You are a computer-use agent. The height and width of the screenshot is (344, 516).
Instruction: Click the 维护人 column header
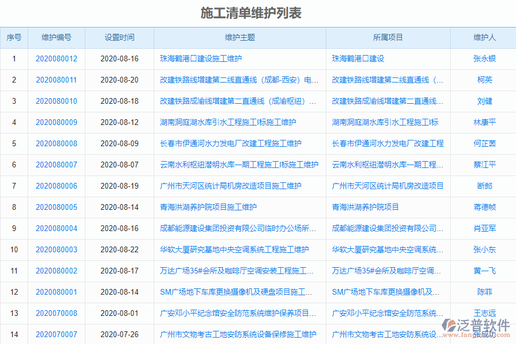[x=482, y=37]
